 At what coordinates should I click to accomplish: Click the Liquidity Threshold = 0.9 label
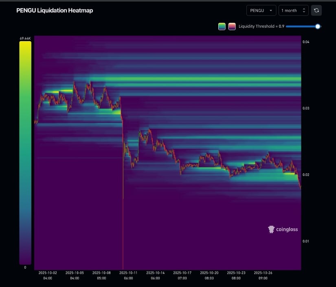(x=261, y=26)
